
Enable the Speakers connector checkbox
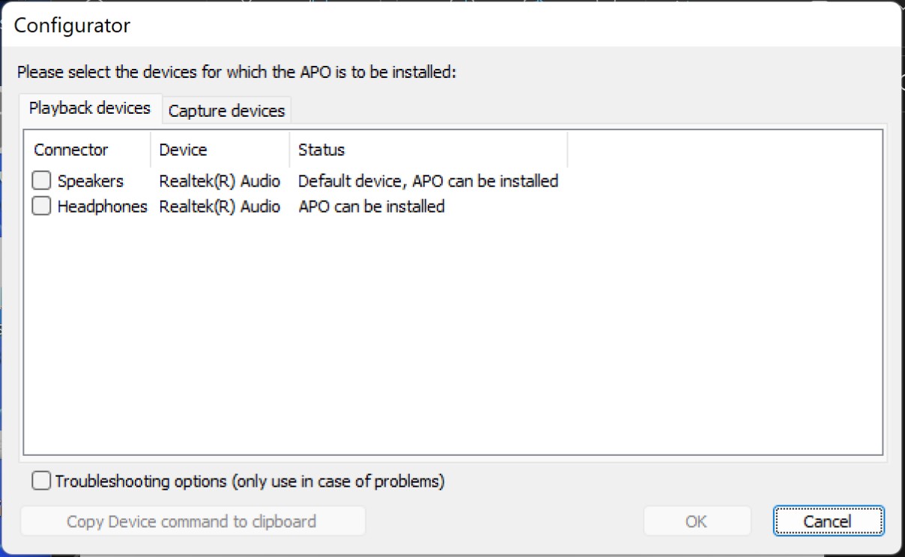pos(42,181)
